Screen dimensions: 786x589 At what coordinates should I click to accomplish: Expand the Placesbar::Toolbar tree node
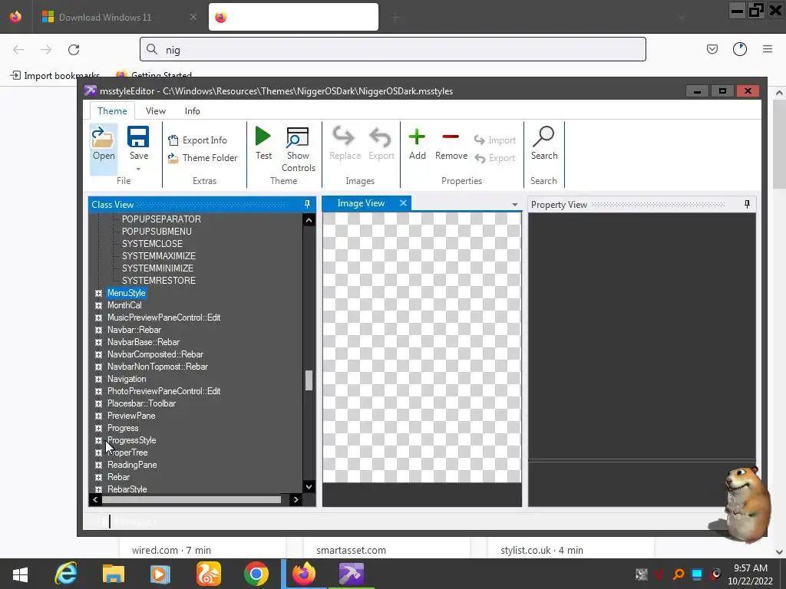[x=98, y=403]
